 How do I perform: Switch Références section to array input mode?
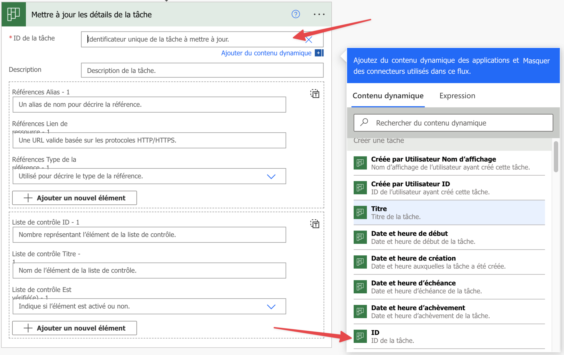click(315, 94)
